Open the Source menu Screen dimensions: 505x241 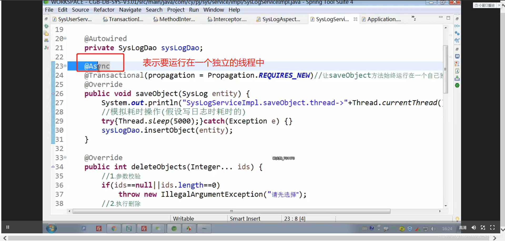pyautogui.click(x=80, y=10)
